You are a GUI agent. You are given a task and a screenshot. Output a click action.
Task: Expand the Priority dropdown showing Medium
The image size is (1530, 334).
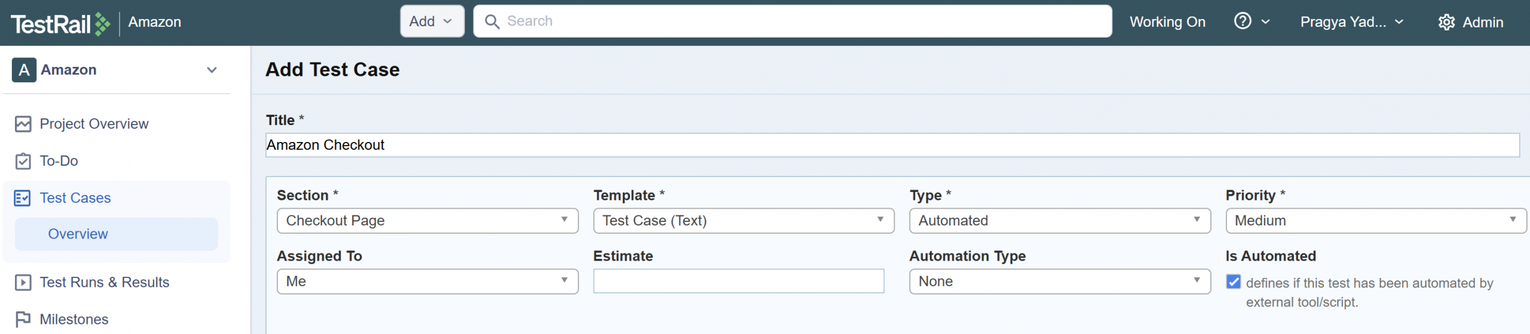click(1376, 221)
